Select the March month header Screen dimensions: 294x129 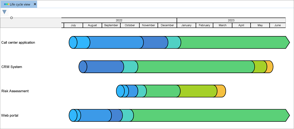[222, 25]
